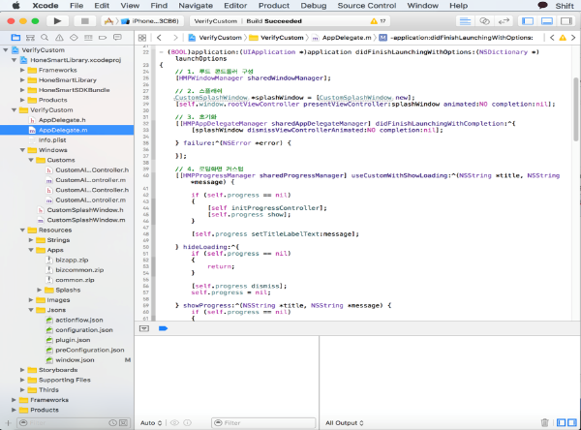Toggle the Navigator panel
The width and height of the screenshot is (581, 430).
click(528, 21)
